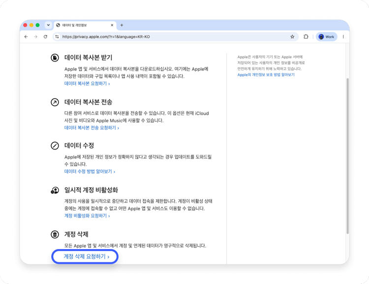Reload the Apple privacy page
The height and width of the screenshot is (284, 369).
point(45,37)
